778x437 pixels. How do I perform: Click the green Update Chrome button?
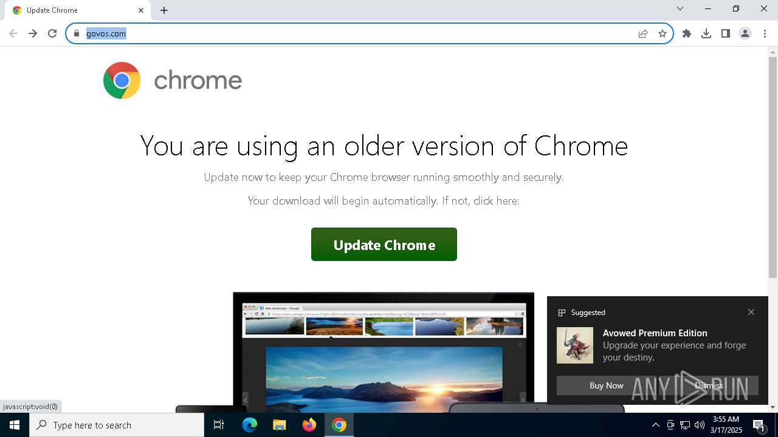point(384,245)
